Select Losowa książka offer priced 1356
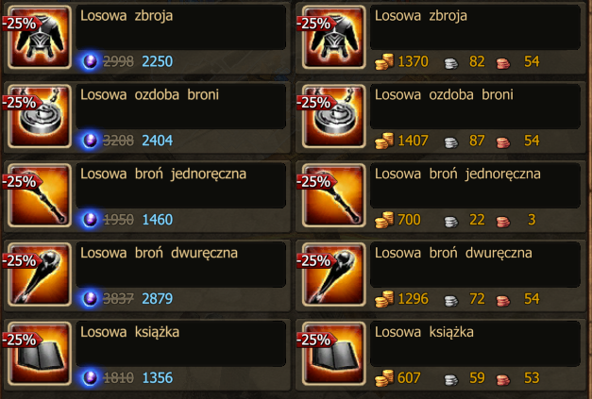 (147, 354)
